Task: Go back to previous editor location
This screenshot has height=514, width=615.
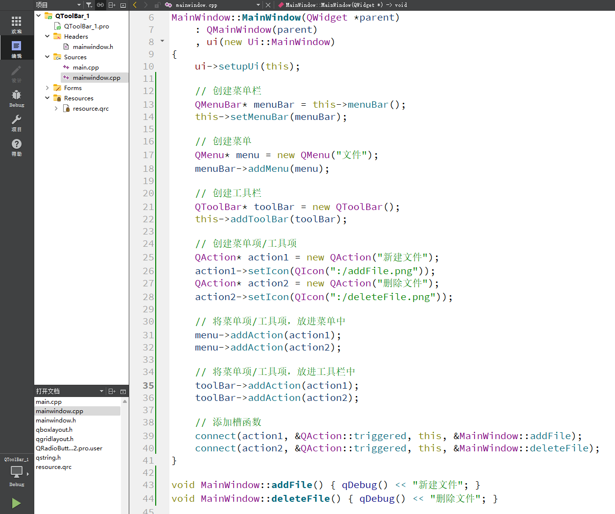Action: (135, 5)
